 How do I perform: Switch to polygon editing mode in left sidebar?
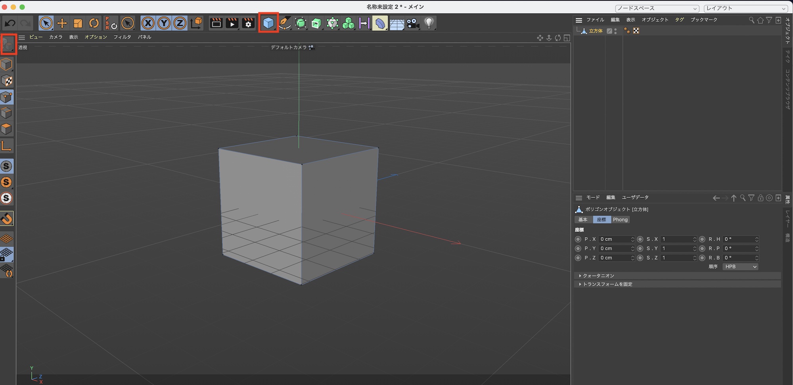7,128
